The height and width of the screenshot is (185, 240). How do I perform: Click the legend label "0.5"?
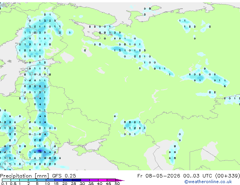point(13,183)
